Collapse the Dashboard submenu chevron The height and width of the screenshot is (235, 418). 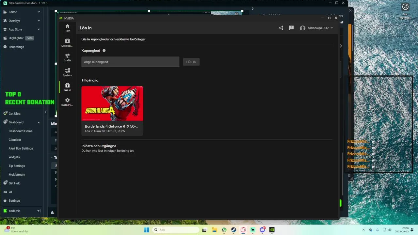[39, 122]
